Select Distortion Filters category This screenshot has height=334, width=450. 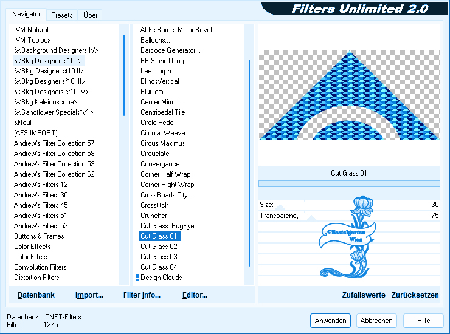(36, 278)
